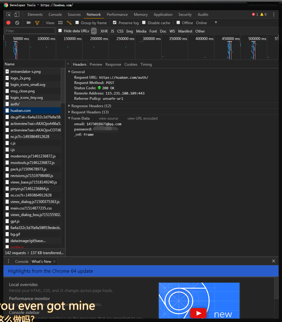Click the Chrome icon in title bar
Screen dimensions: 282x322
(x=6, y=5)
